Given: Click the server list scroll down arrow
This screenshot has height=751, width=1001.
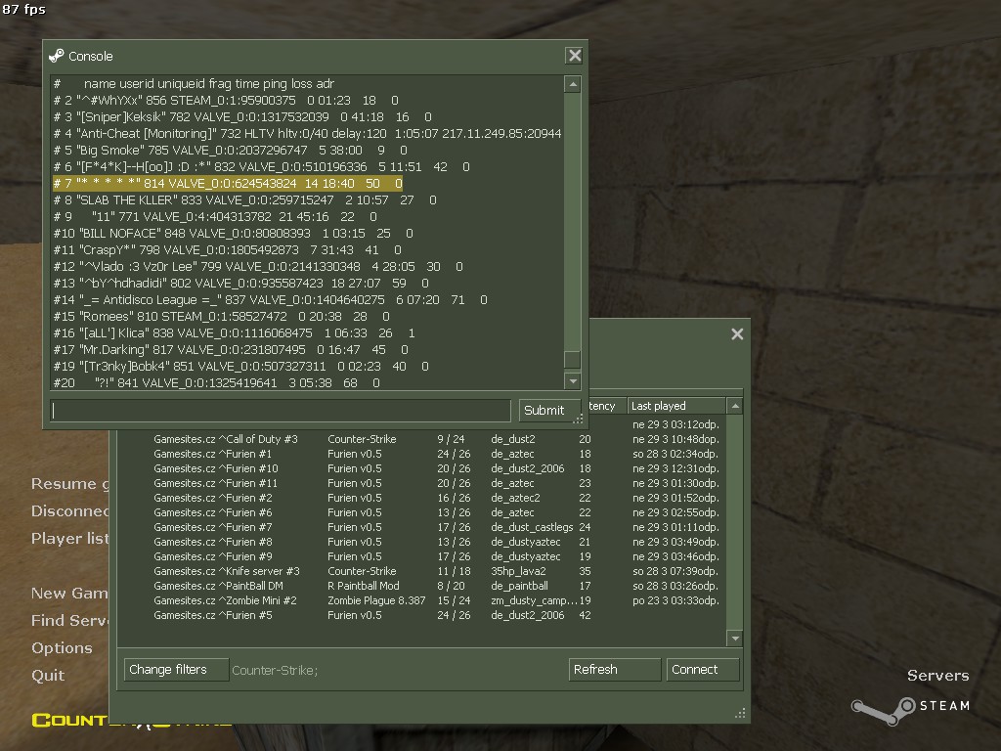Looking at the screenshot, I should tap(735, 638).
